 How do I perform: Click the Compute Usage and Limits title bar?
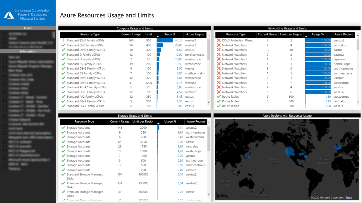[x=135, y=28]
